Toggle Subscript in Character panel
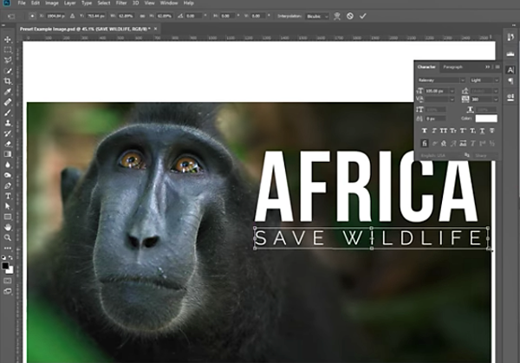 (472, 131)
